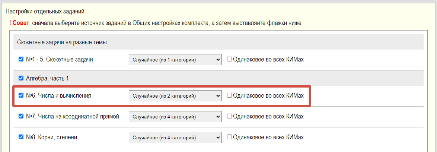Uncheck '№7. Числа на координатной прямой' checkbox

(x=21, y=116)
